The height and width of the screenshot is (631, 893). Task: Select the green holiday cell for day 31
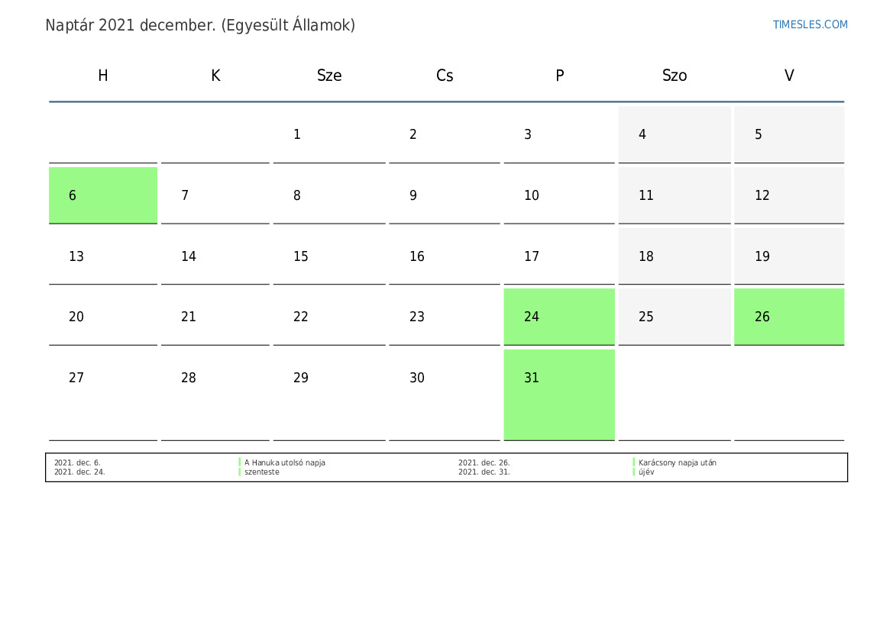(x=559, y=395)
